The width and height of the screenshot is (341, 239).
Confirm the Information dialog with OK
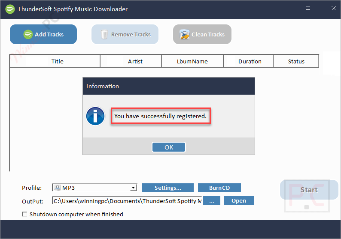coord(169,147)
